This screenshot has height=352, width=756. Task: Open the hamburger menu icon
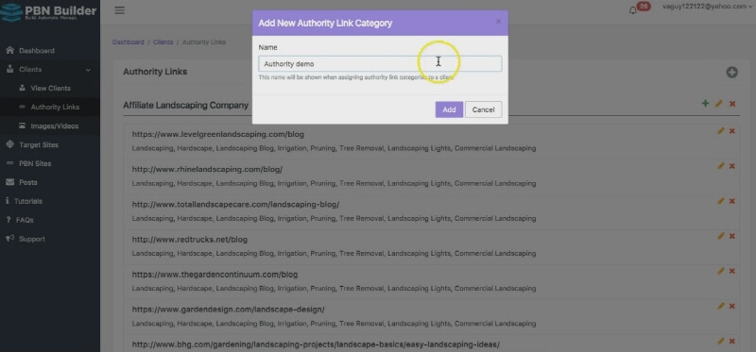tap(120, 10)
